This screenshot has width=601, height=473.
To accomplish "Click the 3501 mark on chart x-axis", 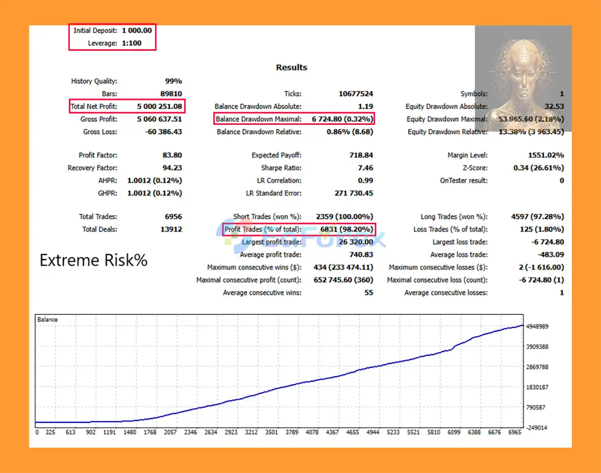I will 271,432.
